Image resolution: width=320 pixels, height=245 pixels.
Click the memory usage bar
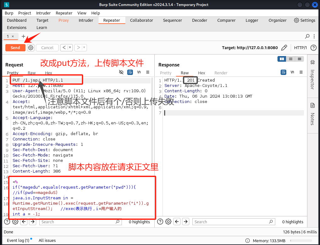click(x=301, y=241)
